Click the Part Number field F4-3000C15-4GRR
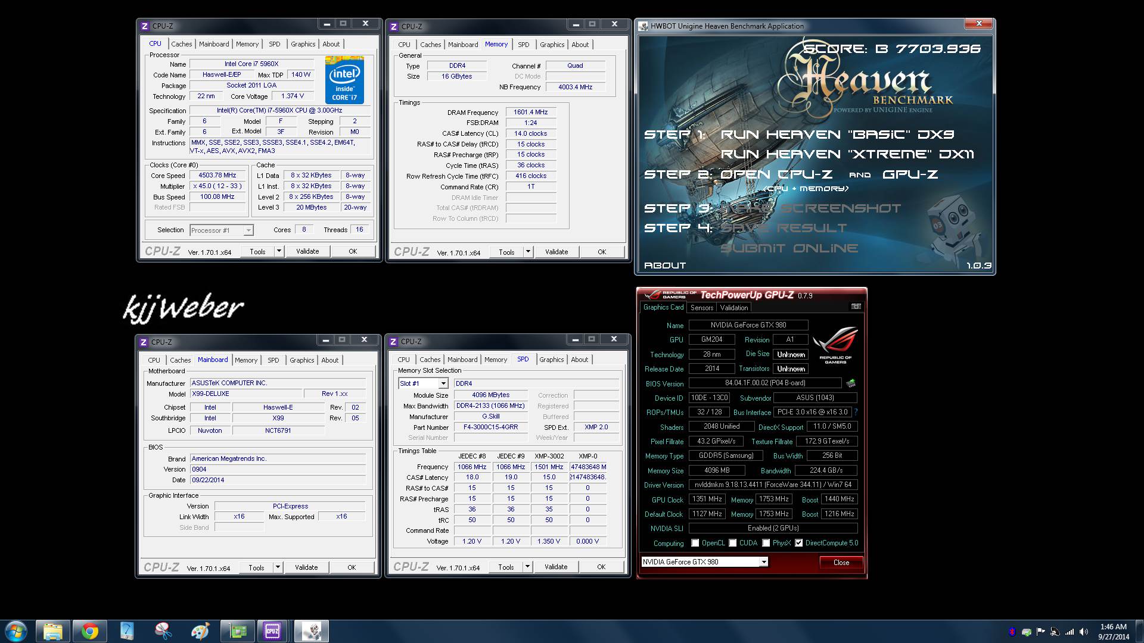The width and height of the screenshot is (1144, 643). coord(491,427)
